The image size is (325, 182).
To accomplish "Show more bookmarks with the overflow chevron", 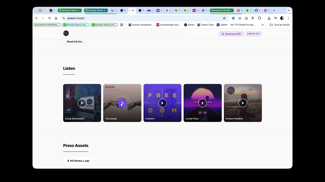I will point(263,25).
